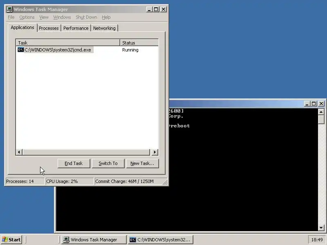The width and height of the screenshot is (327, 245).
Task: Click the C:\WINDOWS\system32 taskbar button
Action: click(x=160, y=240)
